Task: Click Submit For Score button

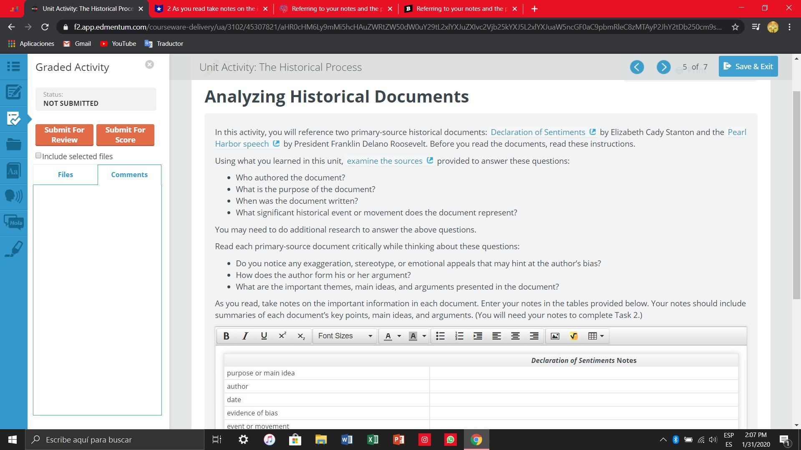Action: 125,135
